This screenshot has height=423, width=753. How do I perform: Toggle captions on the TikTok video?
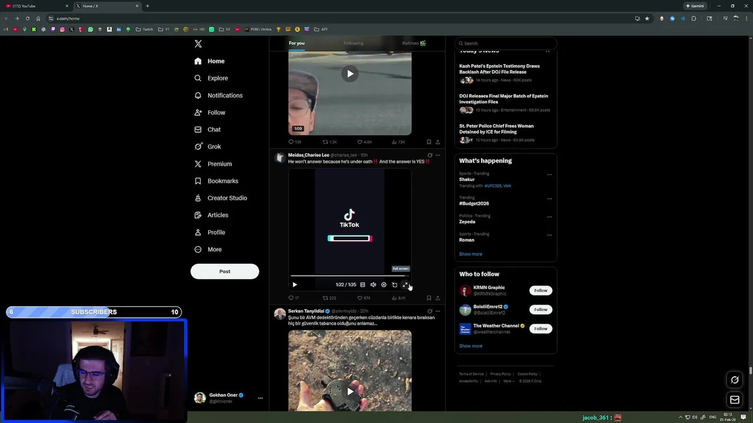362,285
